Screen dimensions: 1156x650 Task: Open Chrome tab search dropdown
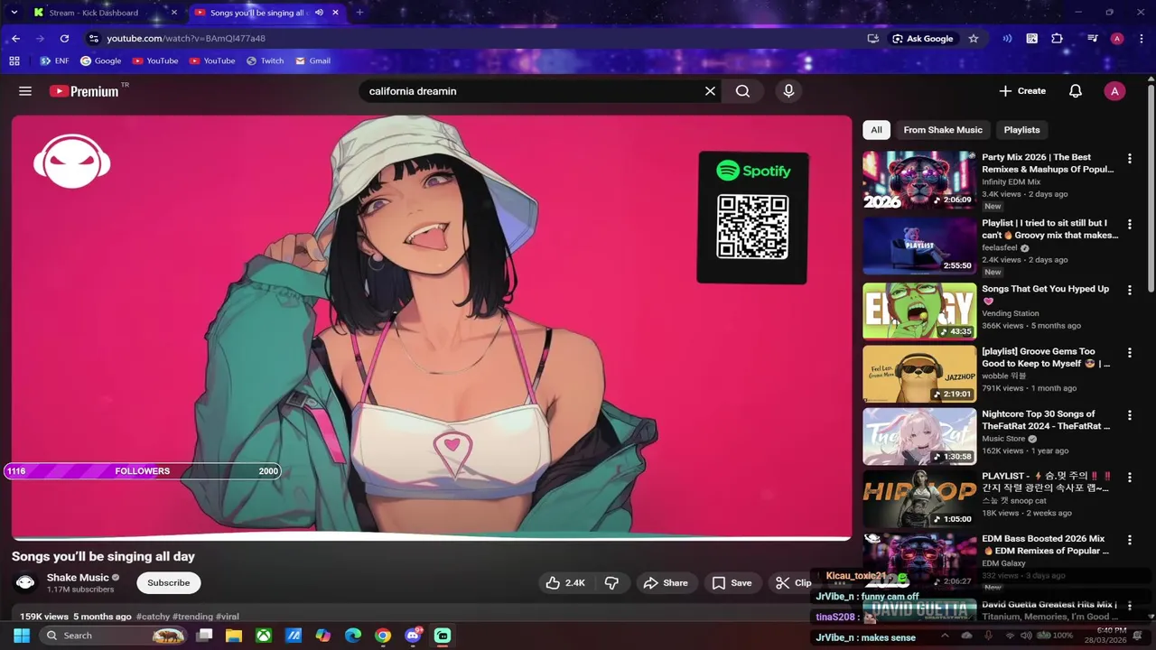(14, 13)
